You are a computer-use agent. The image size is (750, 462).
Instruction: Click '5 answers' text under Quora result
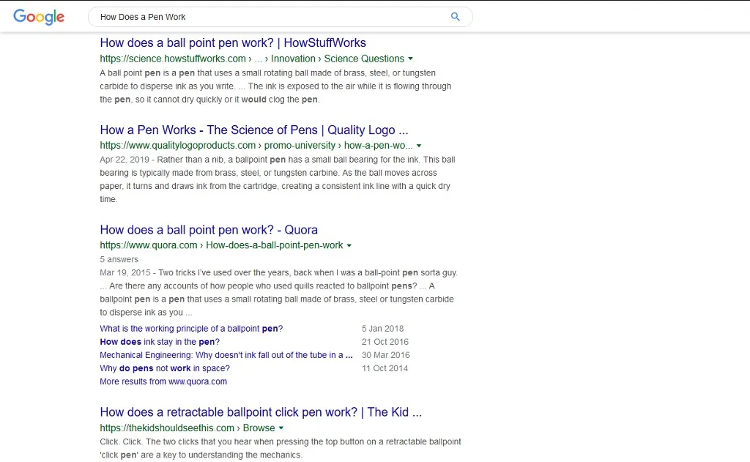[x=119, y=259]
